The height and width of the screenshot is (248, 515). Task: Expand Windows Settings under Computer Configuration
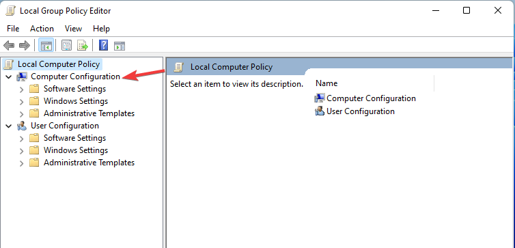[x=22, y=102]
